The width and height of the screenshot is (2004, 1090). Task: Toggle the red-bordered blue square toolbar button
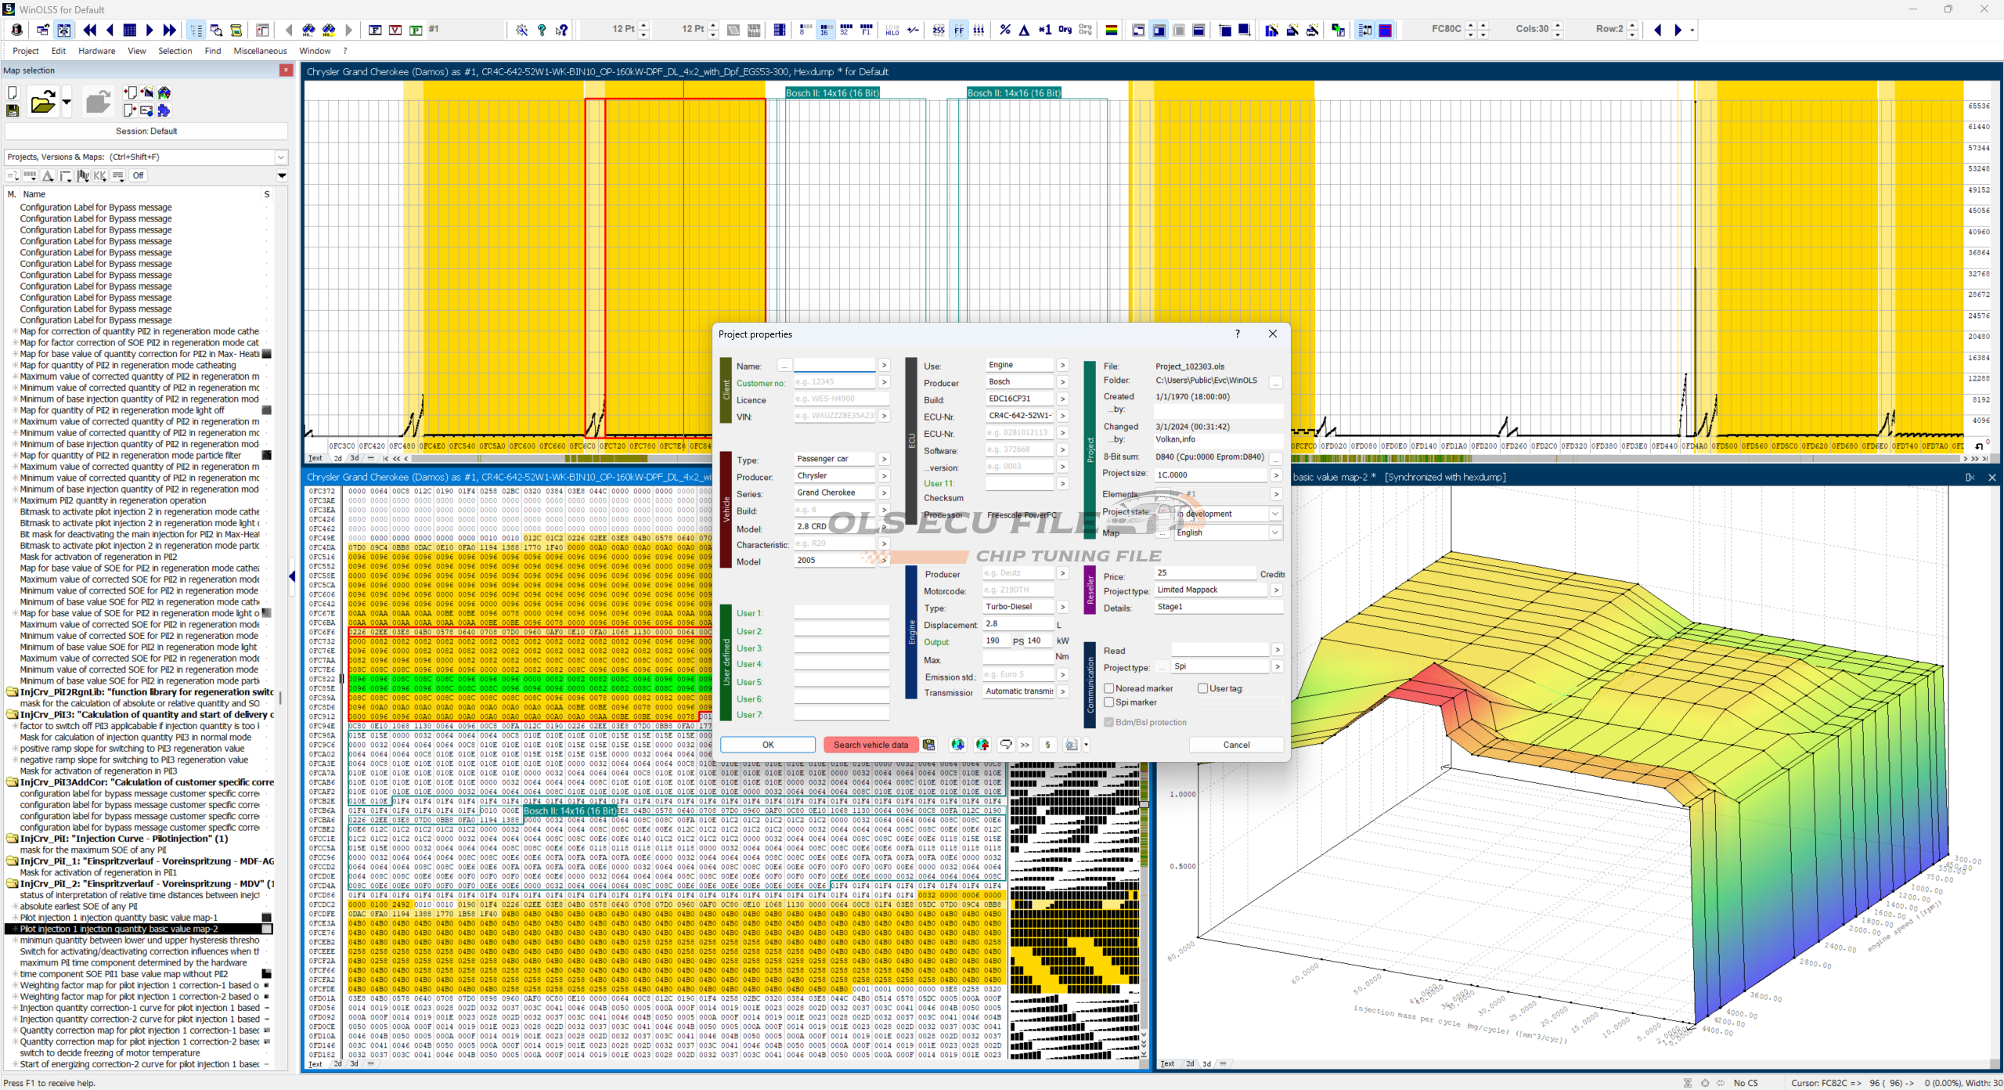(1386, 30)
